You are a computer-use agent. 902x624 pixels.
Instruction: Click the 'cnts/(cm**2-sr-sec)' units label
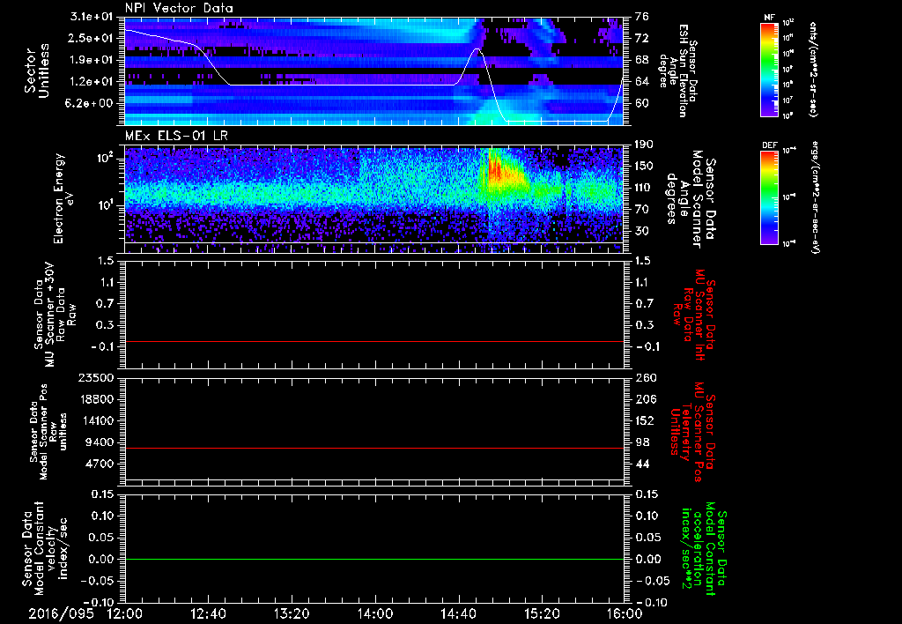(x=813, y=70)
